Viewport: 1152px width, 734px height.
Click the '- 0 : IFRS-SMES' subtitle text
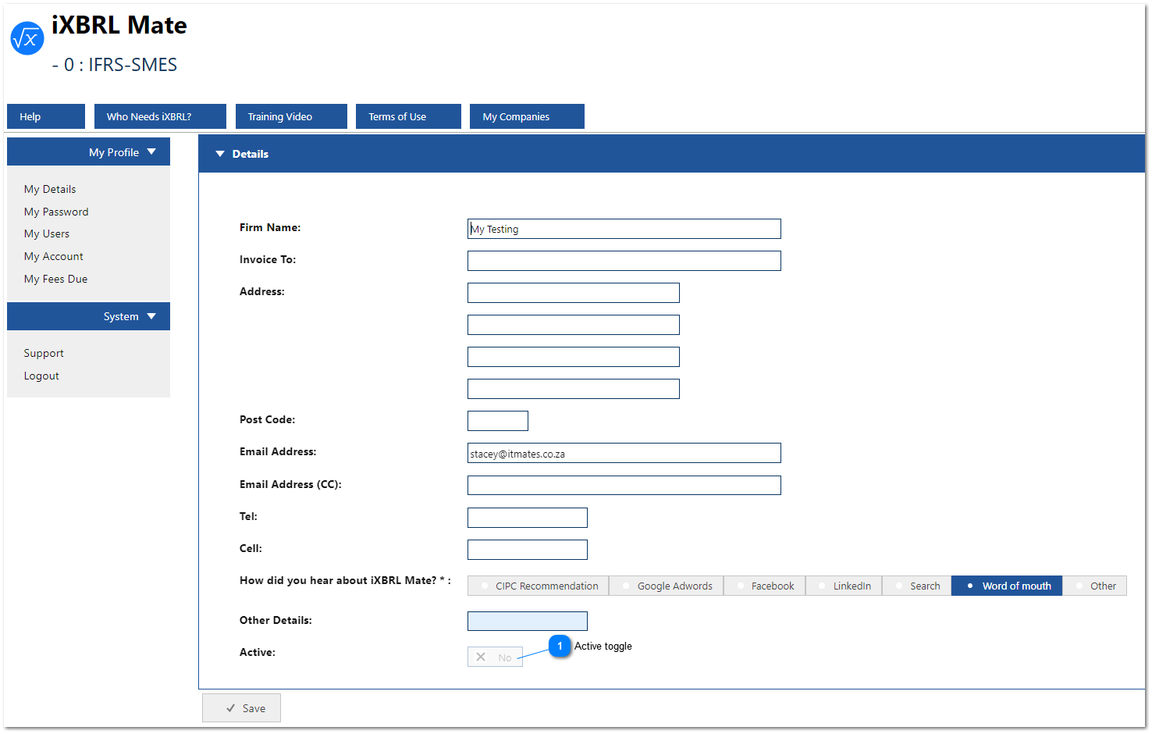coord(115,65)
